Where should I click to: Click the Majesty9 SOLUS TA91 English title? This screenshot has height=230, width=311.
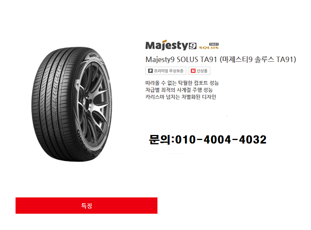182,60
